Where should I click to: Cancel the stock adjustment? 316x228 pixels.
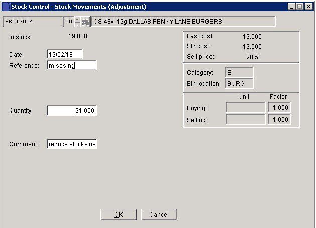(159, 215)
